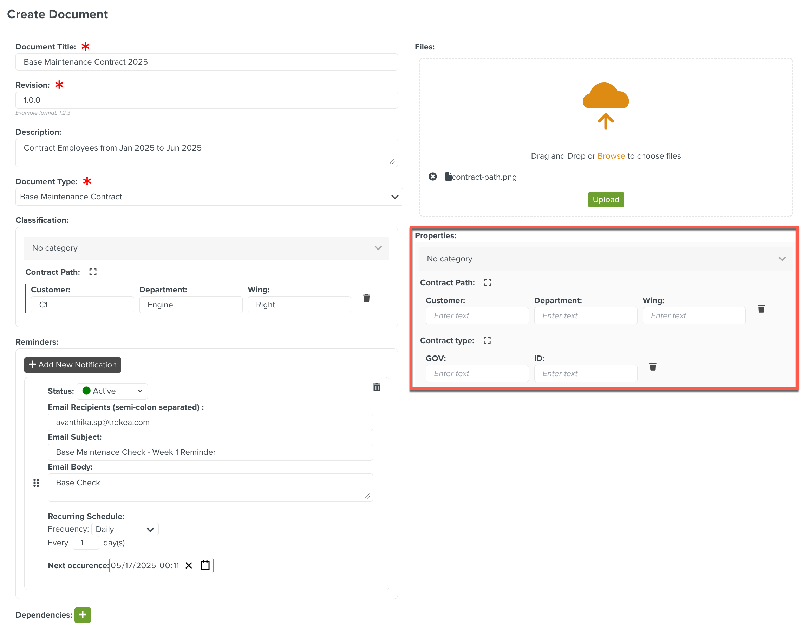Click Add New Notification button

coord(72,364)
